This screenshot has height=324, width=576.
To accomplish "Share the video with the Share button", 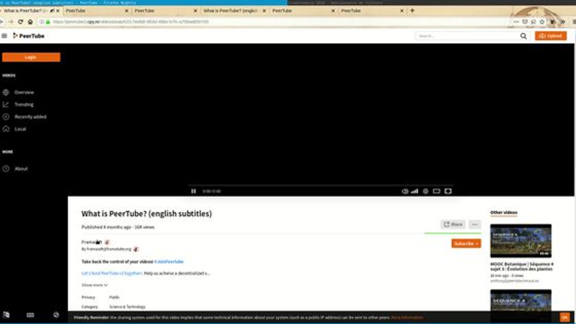I will 453,224.
